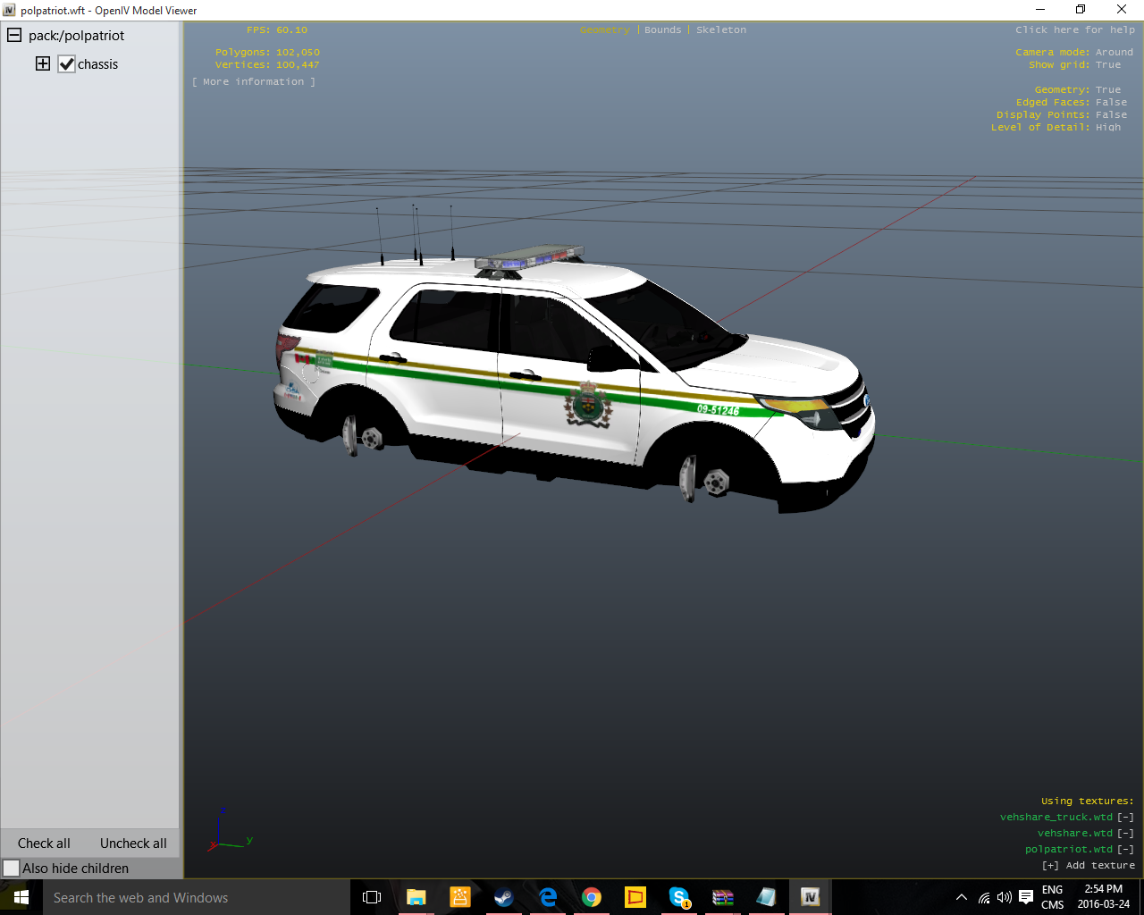
Task: Switch to the Bounds view tab
Action: (x=662, y=29)
